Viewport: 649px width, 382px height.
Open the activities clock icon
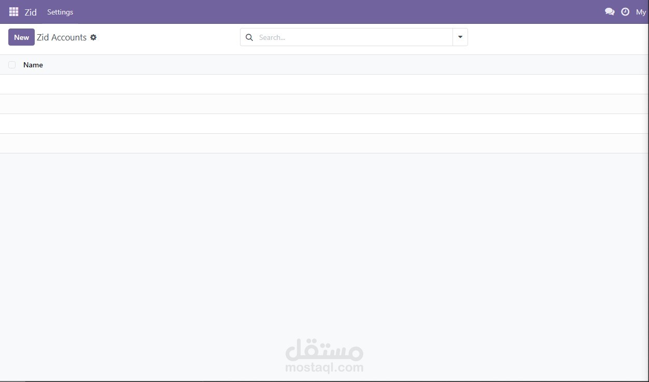coord(625,12)
